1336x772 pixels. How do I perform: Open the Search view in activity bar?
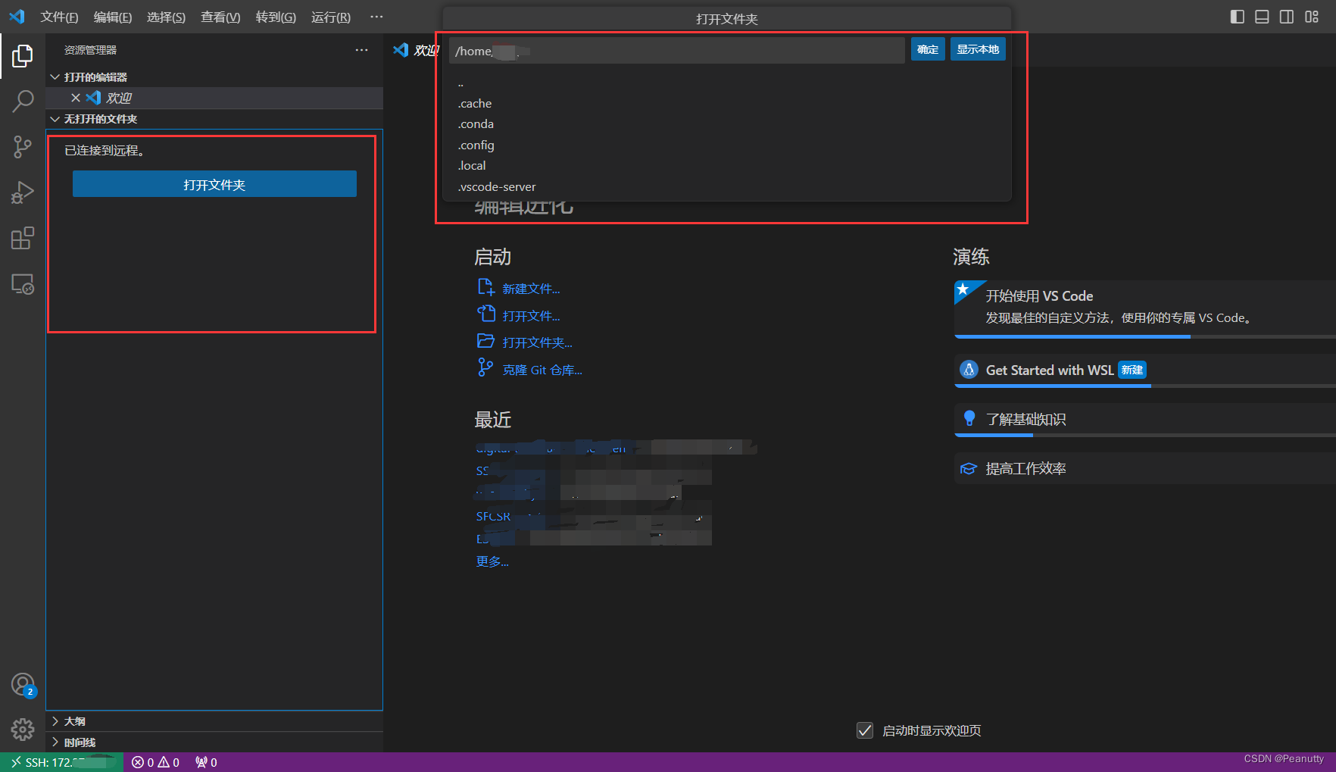pyautogui.click(x=23, y=101)
